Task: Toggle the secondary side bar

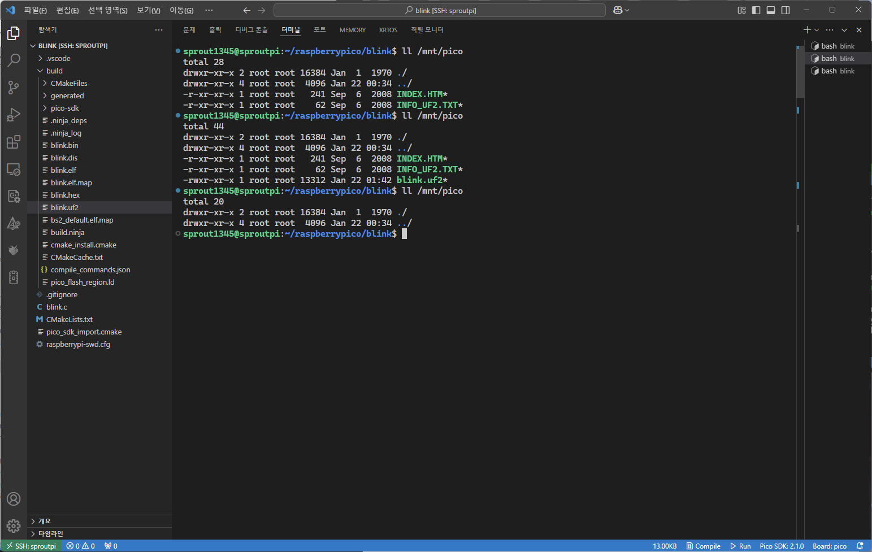Action: pos(786,10)
